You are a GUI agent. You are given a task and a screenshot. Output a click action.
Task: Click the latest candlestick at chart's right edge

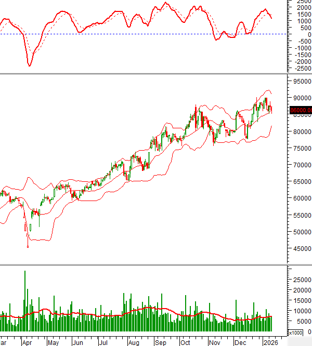(271, 109)
